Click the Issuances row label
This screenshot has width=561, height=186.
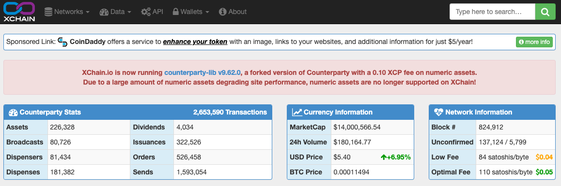tap(149, 143)
